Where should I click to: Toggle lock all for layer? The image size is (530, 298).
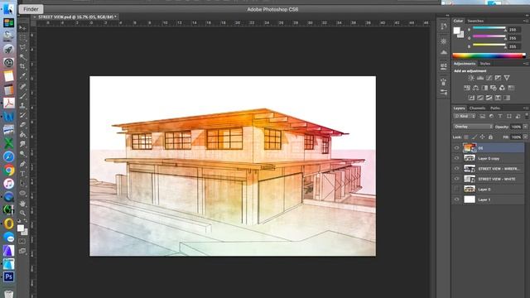[490, 137]
